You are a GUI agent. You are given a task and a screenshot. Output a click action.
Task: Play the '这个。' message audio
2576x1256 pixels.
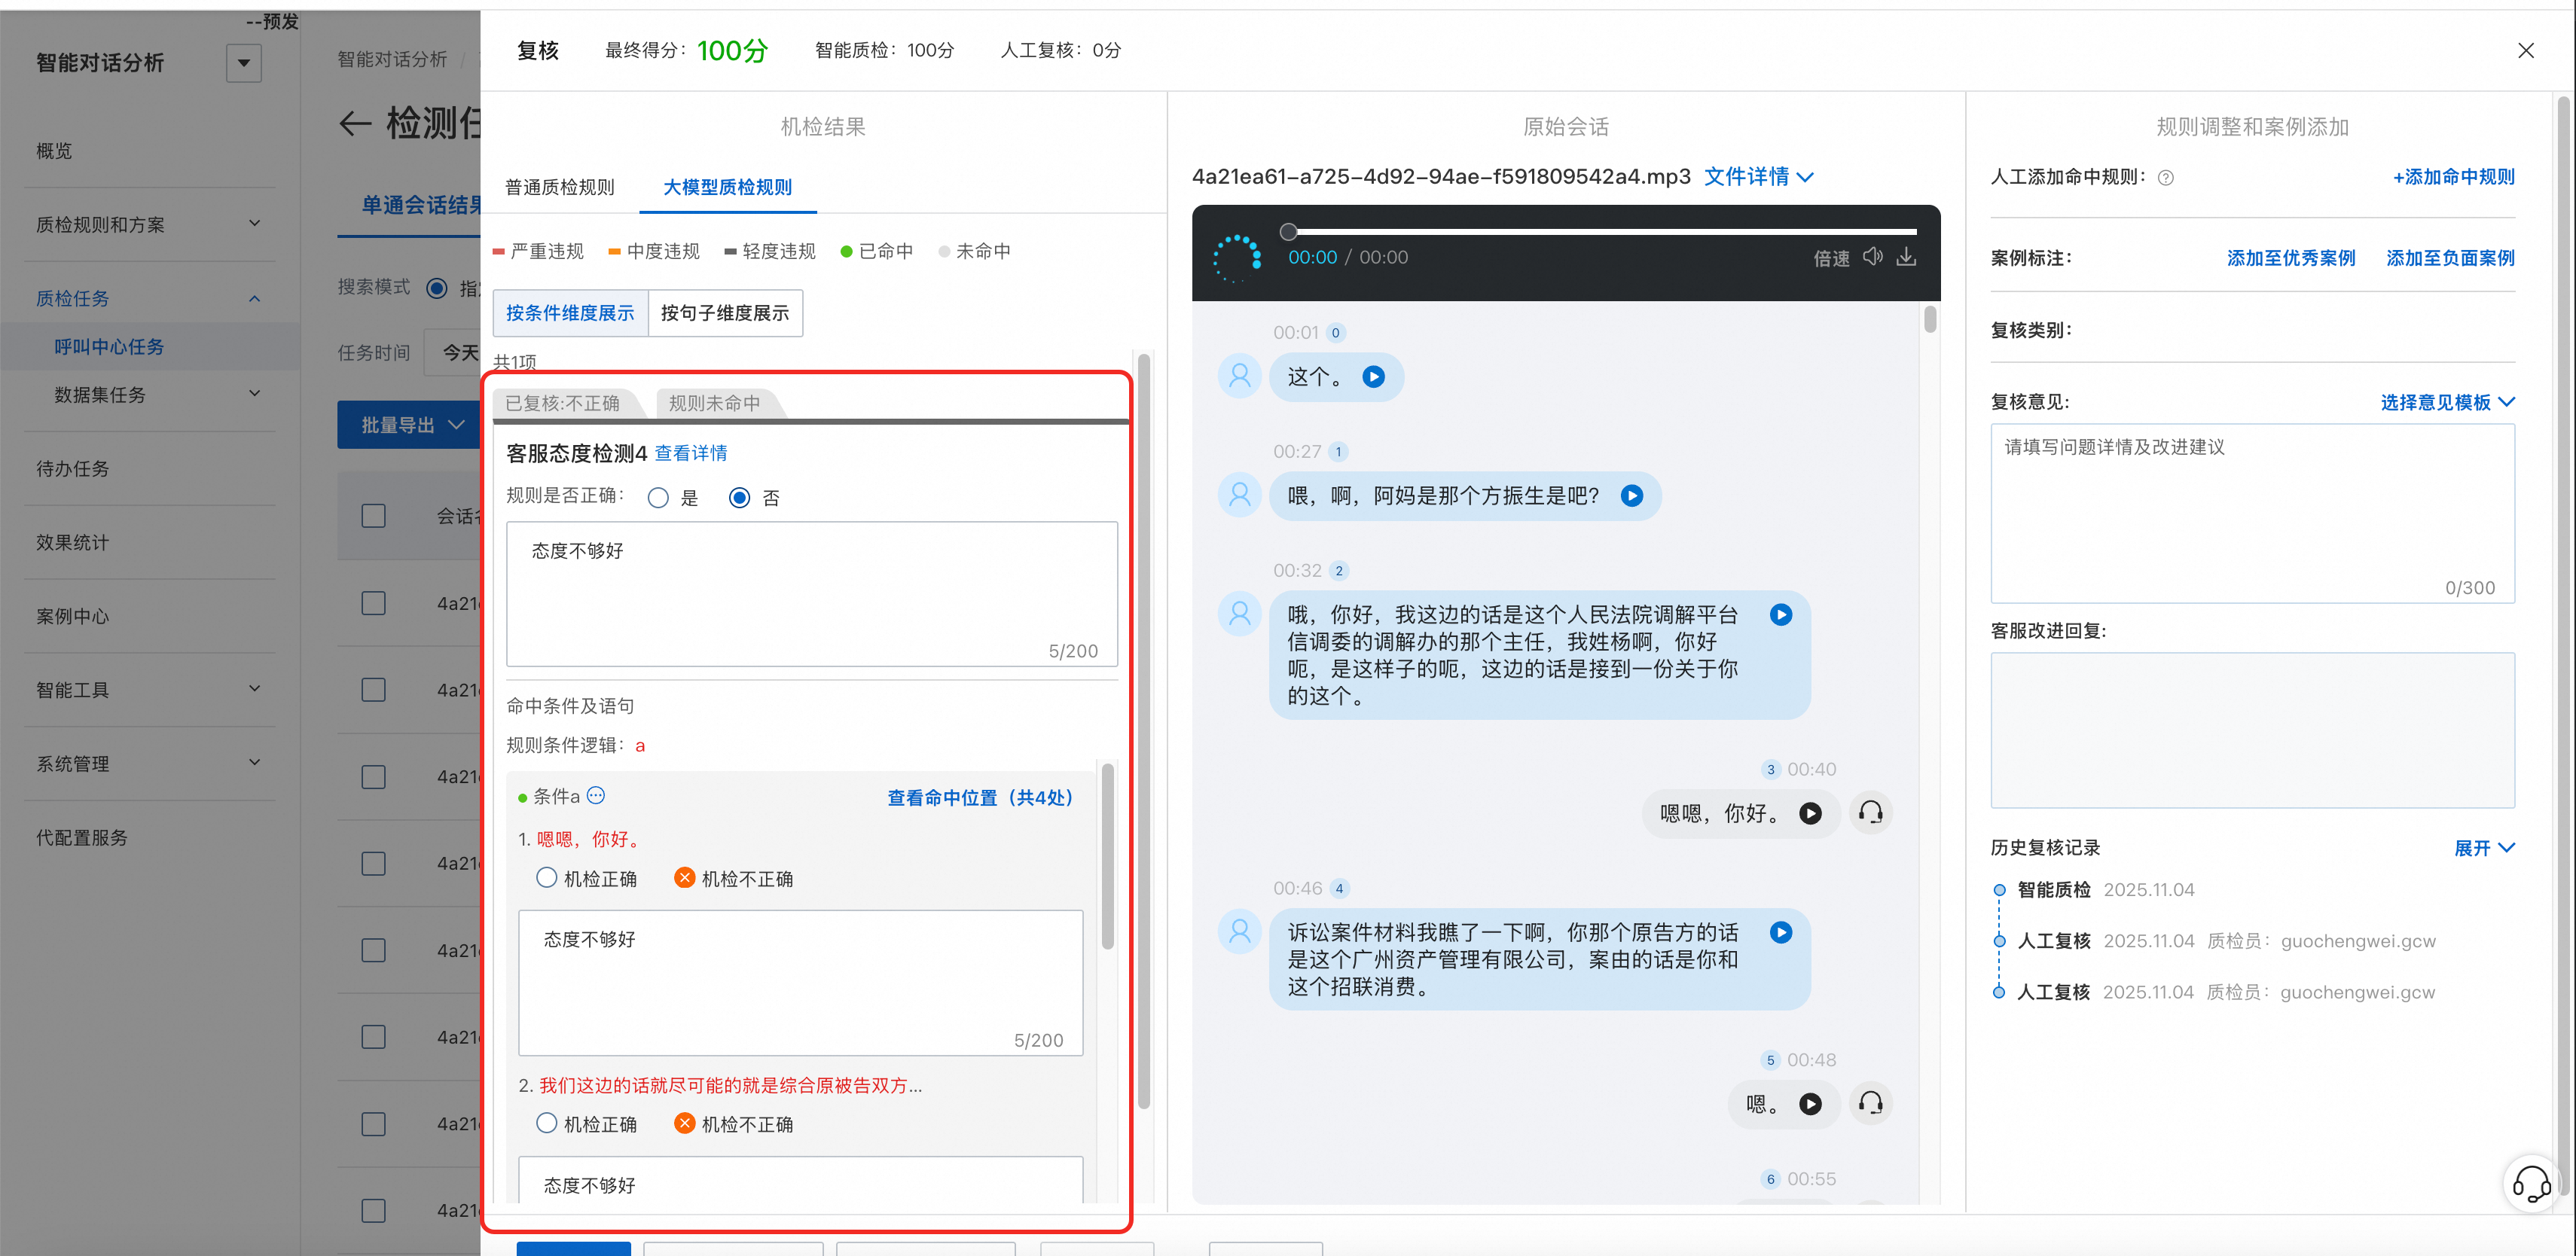click(x=1374, y=377)
